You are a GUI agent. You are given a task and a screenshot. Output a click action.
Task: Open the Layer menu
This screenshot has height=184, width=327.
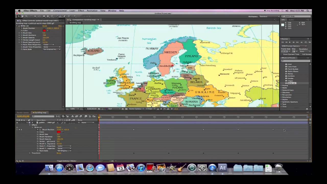coord(72,11)
